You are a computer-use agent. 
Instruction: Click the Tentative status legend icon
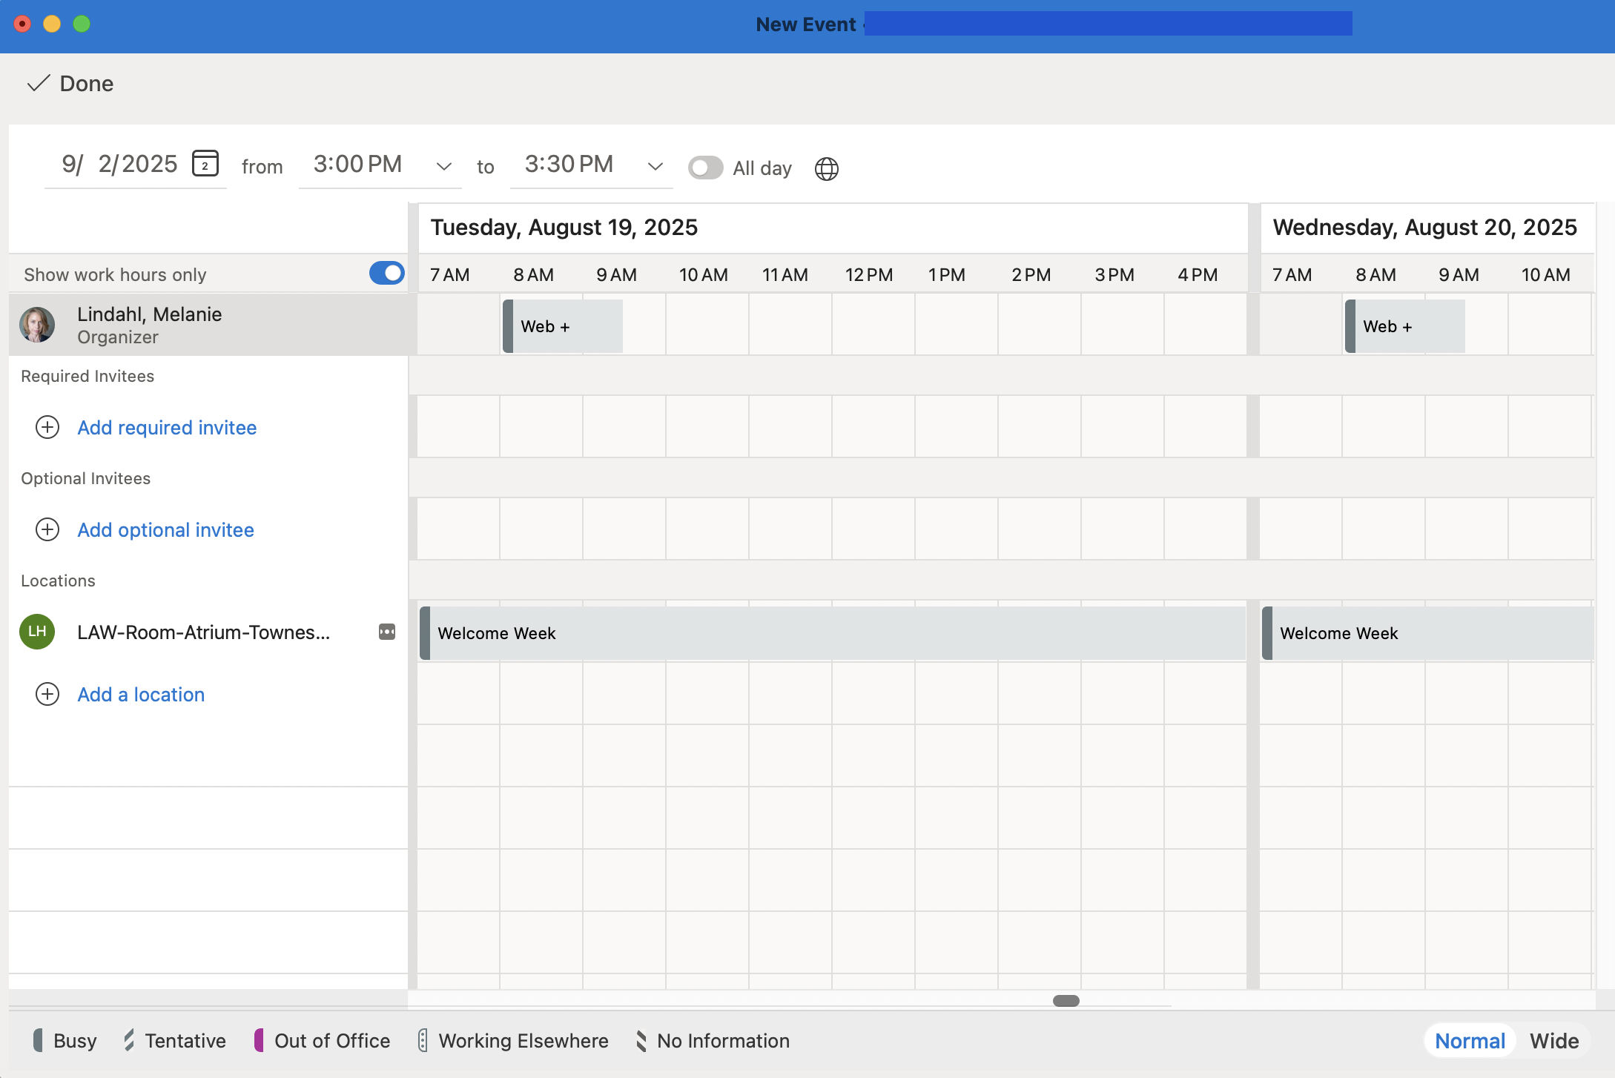pyautogui.click(x=128, y=1040)
